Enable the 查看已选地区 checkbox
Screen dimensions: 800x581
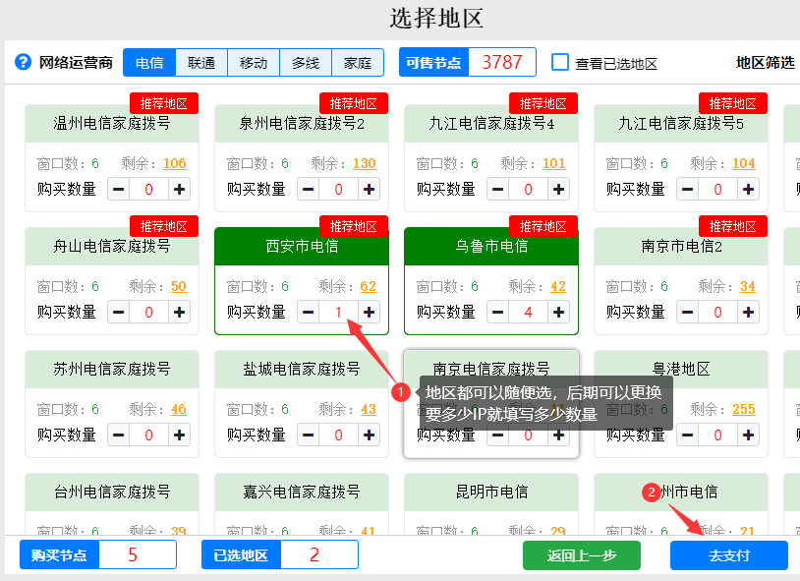click(560, 61)
